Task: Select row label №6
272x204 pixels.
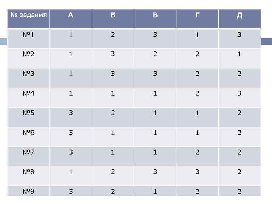Action: point(29,133)
